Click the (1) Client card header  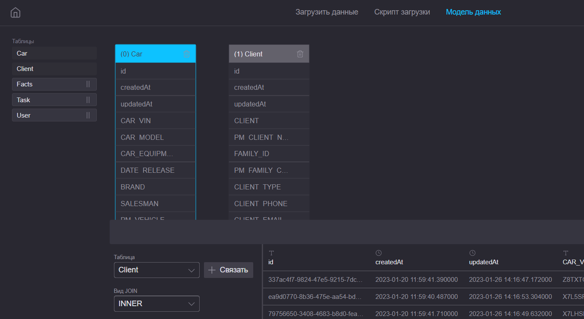pos(269,54)
